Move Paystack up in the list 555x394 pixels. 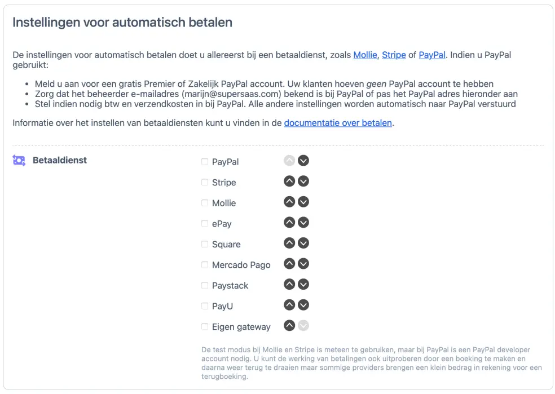288,284
